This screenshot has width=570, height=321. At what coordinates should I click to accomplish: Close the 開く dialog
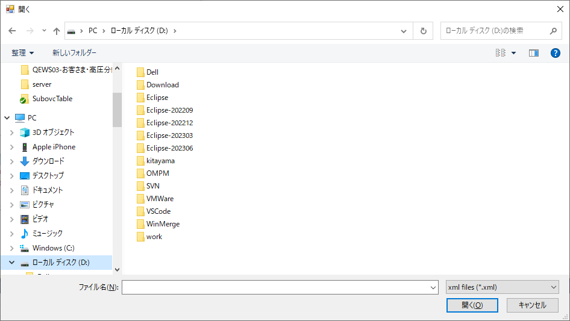[560, 9]
